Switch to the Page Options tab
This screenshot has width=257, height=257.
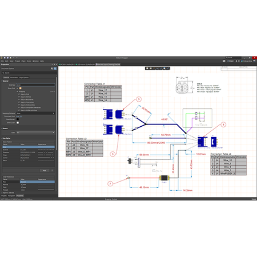[x=24, y=78]
